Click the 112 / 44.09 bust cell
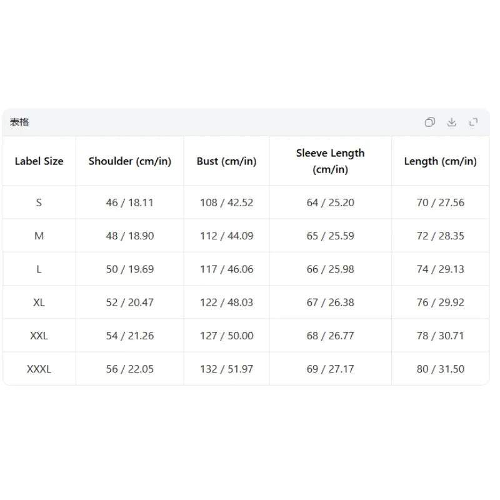Image resolution: width=500 pixels, height=500 pixels. (x=226, y=236)
